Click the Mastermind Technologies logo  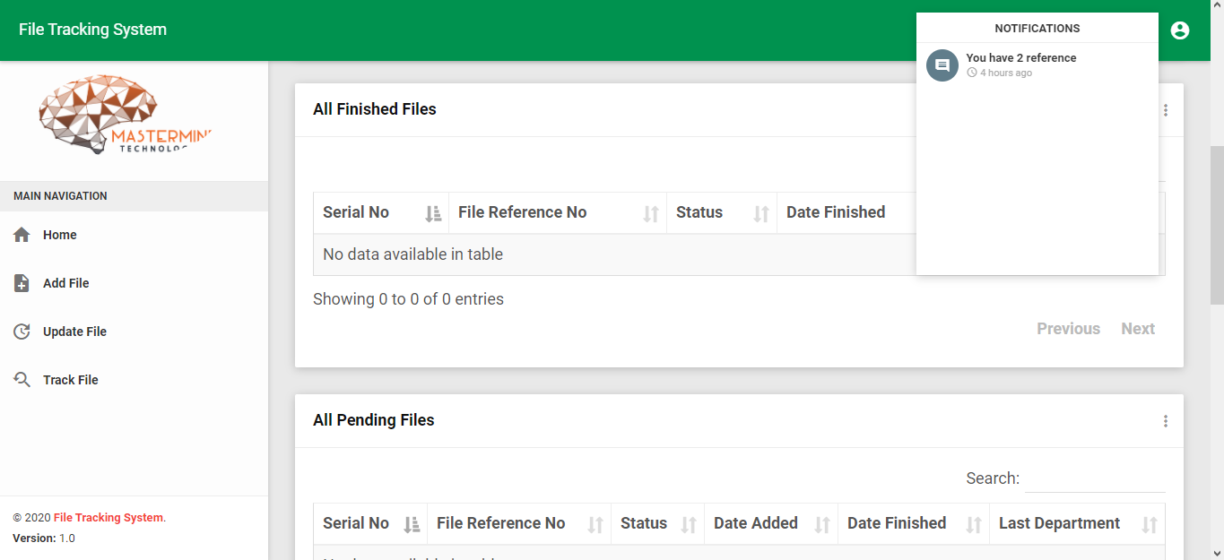click(x=126, y=115)
